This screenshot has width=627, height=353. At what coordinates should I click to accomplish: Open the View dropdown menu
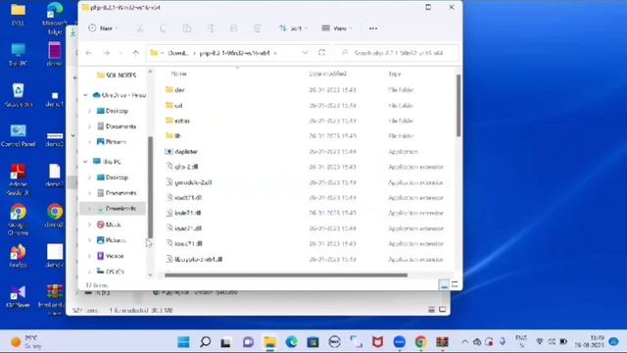tap(337, 28)
